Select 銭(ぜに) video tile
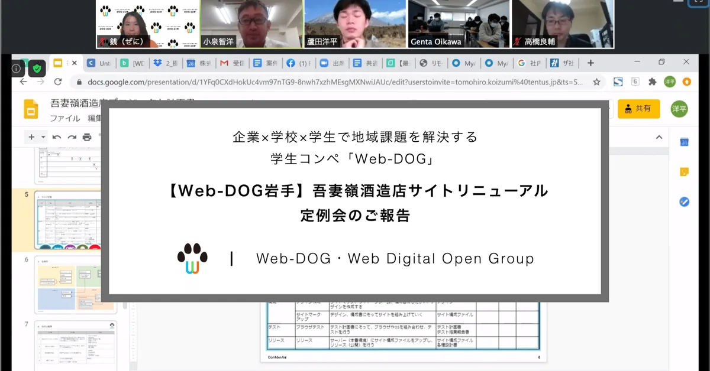The image size is (710, 371). point(148,24)
